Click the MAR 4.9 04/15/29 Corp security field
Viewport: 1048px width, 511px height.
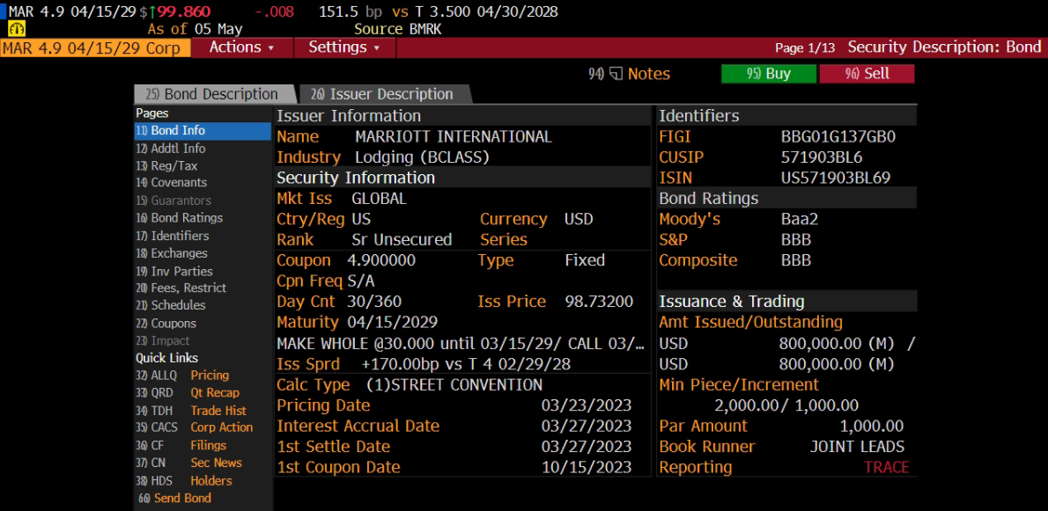point(95,48)
